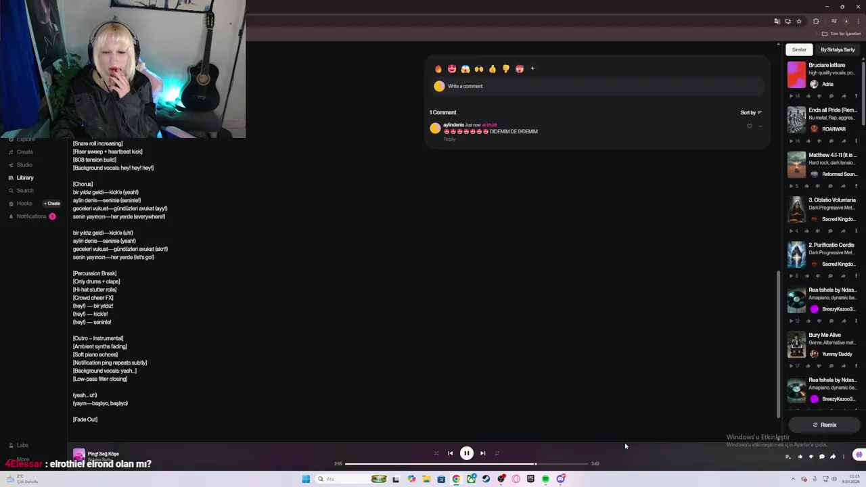Click the Write a comment field
This screenshot has height=487, width=866.
tap(599, 86)
